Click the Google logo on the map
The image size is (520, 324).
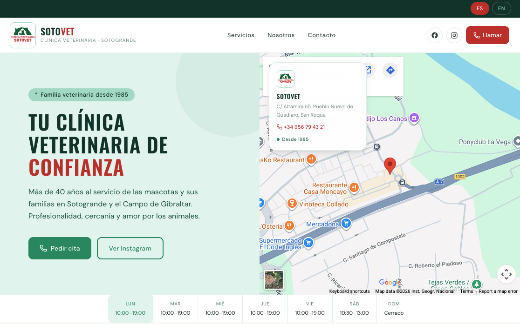point(390,282)
